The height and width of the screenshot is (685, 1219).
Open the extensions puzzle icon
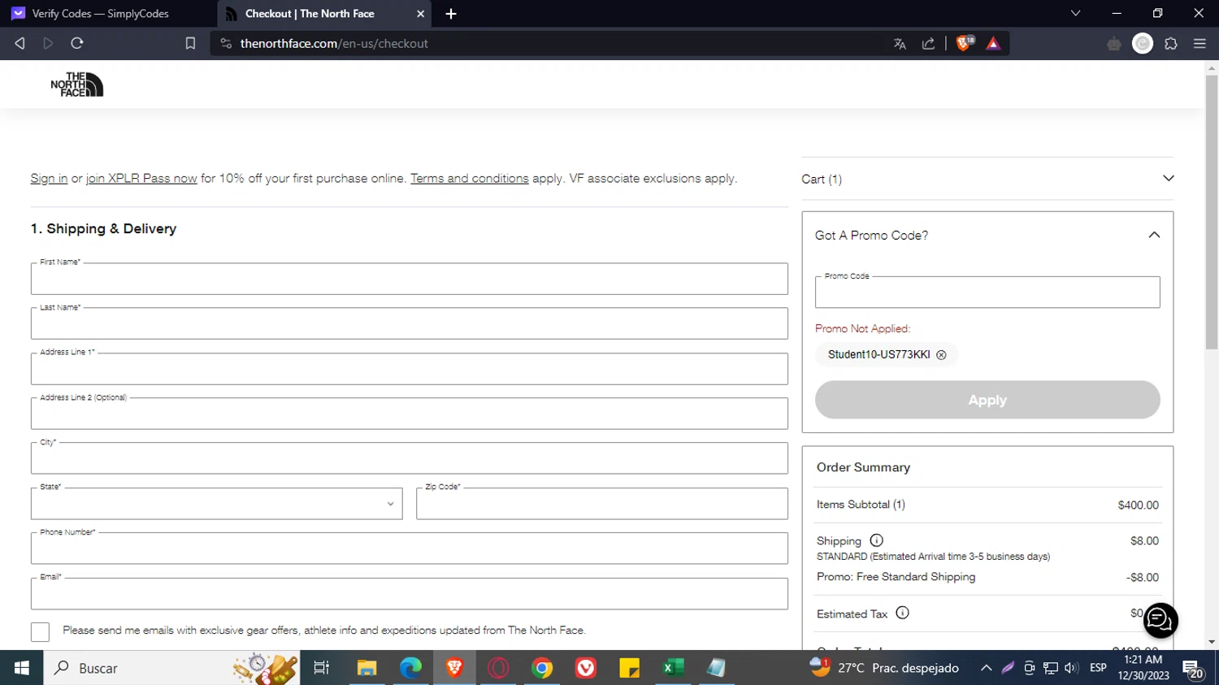(1171, 44)
